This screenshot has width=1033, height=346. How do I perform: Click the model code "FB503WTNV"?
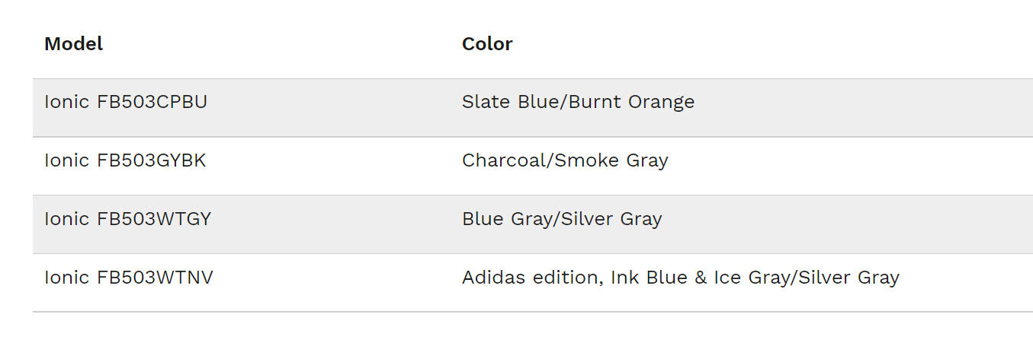(x=155, y=278)
